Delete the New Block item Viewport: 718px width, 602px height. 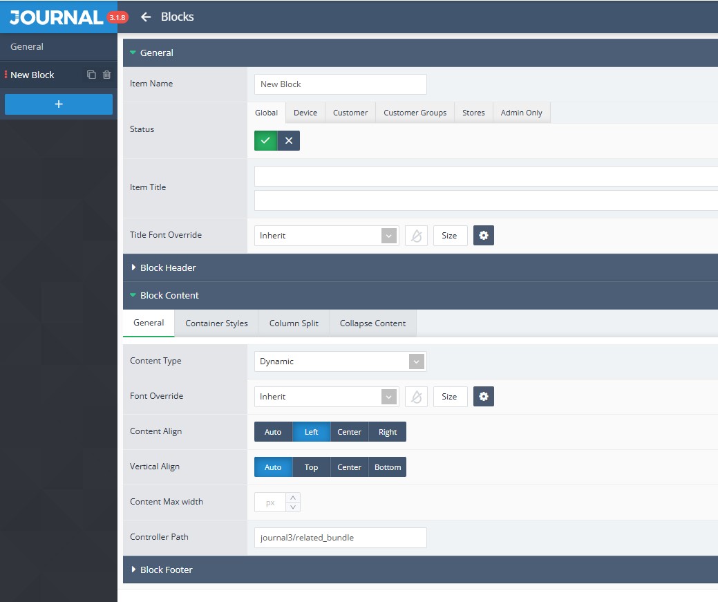(x=106, y=75)
